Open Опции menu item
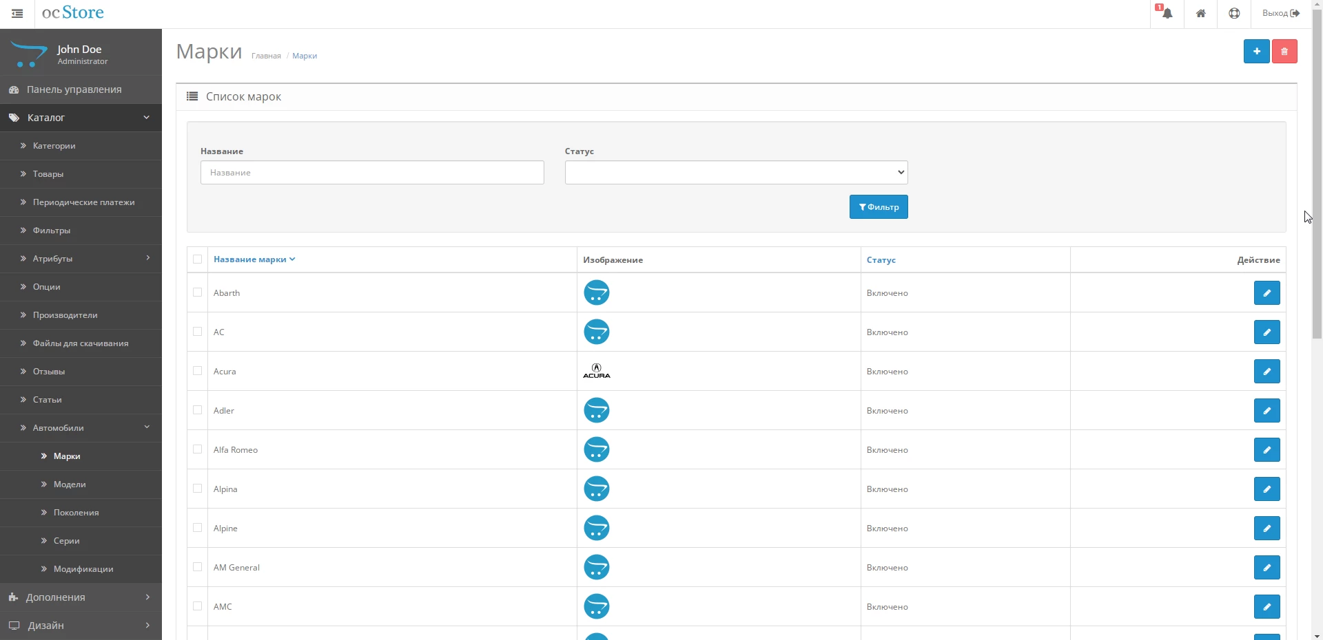 81,287
